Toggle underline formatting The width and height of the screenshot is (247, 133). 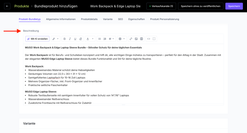coord(75,39)
